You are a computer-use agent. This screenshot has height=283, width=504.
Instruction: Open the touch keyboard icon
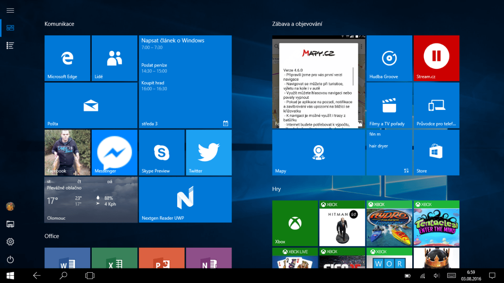[x=451, y=276]
